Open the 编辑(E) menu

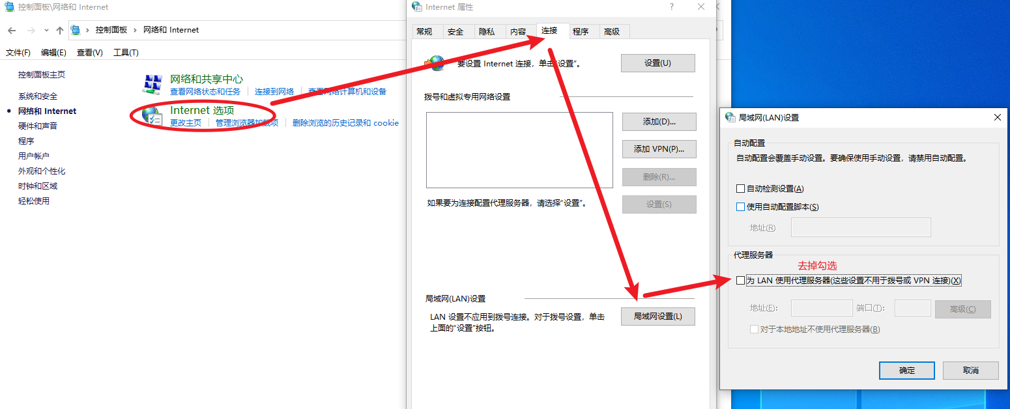point(53,53)
